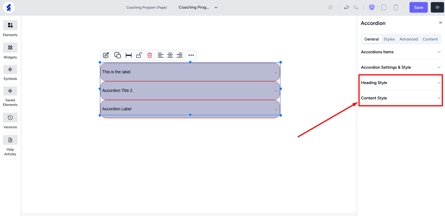Expand the 'This is the label' accordion item
This screenshot has width=445, height=216.
(x=190, y=72)
